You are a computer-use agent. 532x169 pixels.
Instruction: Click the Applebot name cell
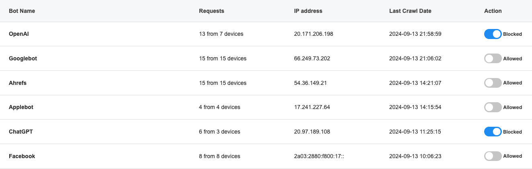(x=20, y=107)
